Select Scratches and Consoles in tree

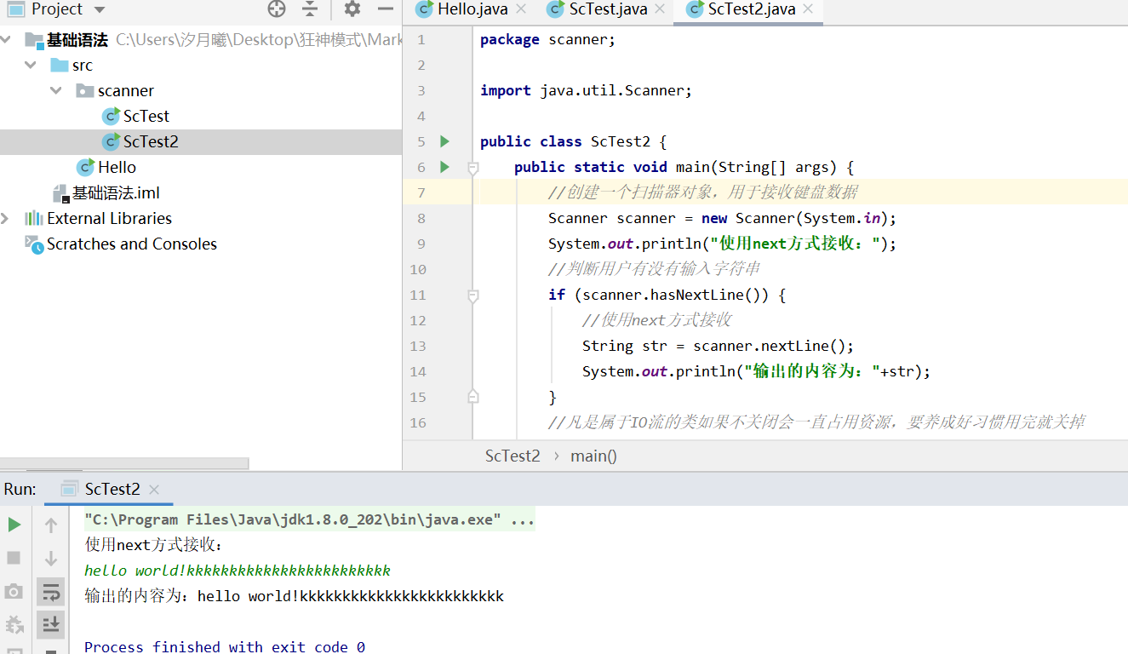[x=131, y=244]
